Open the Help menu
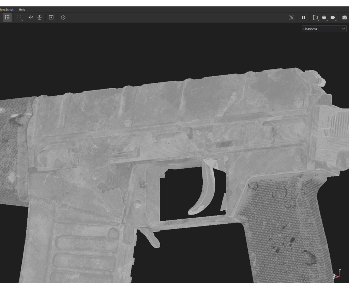This screenshot has height=283, width=349. (x=22, y=10)
